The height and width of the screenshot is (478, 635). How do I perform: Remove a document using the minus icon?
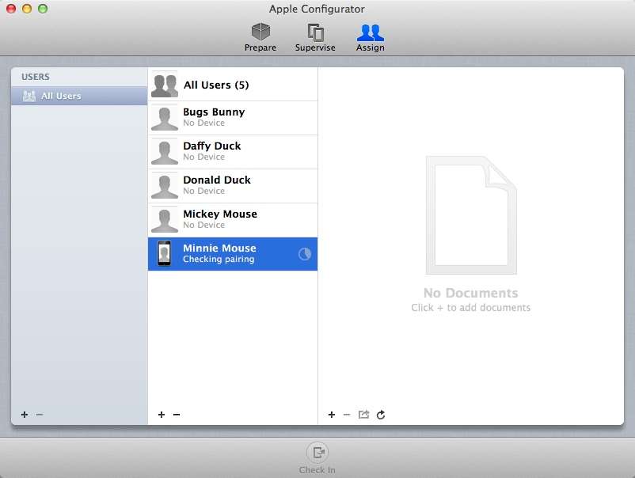(x=347, y=414)
